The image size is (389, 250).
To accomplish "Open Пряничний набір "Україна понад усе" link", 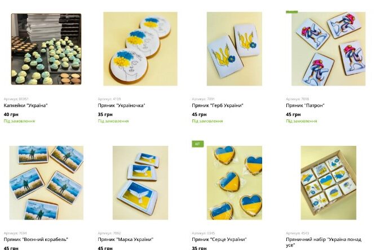I will pyautogui.click(x=324, y=242).
